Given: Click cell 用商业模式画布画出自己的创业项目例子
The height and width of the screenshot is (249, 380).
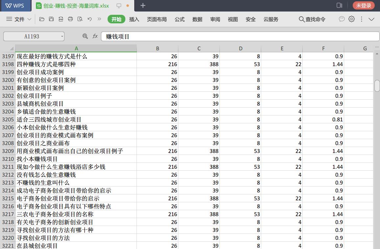Looking at the screenshot, I should 76,151.
